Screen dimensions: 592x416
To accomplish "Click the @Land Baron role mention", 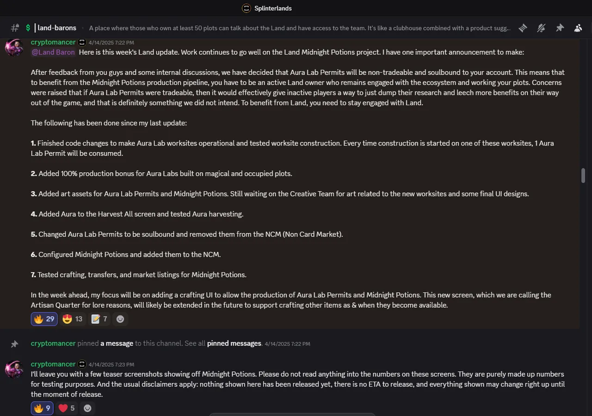I will [x=53, y=52].
